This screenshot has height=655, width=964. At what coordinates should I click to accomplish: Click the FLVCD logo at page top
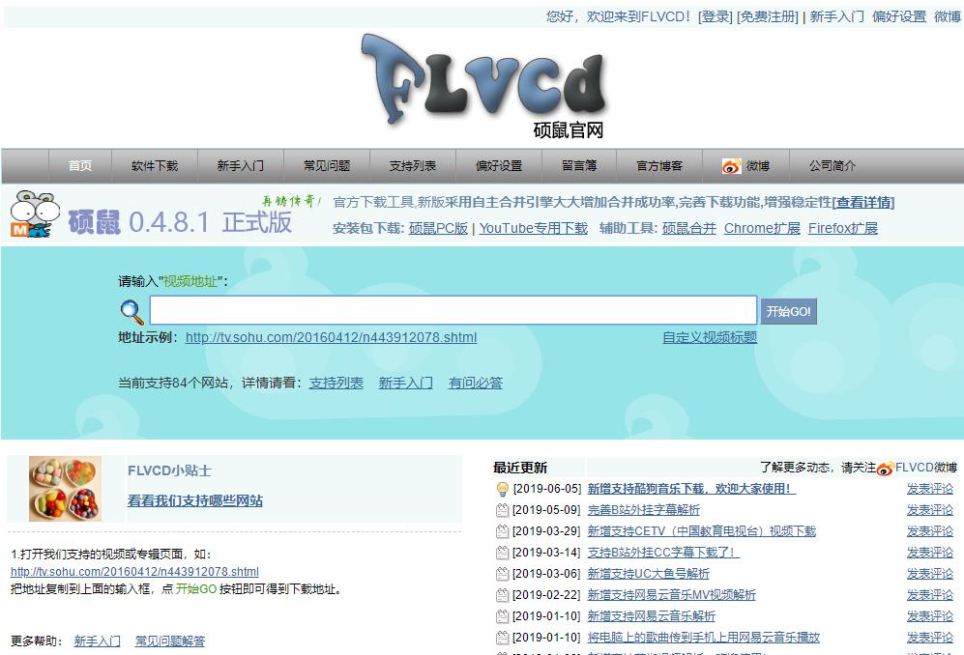(x=482, y=82)
